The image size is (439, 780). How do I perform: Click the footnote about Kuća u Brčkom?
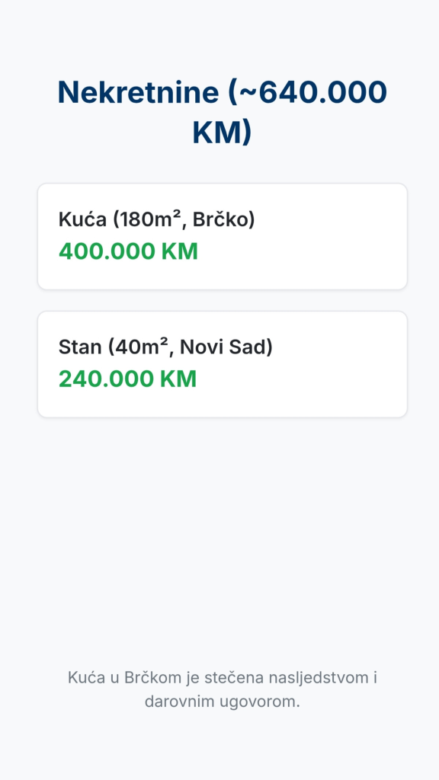[223, 689]
